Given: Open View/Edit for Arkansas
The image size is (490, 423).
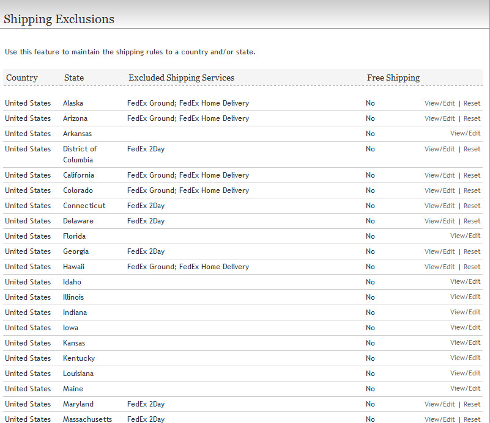Looking at the screenshot, I should click(466, 133).
